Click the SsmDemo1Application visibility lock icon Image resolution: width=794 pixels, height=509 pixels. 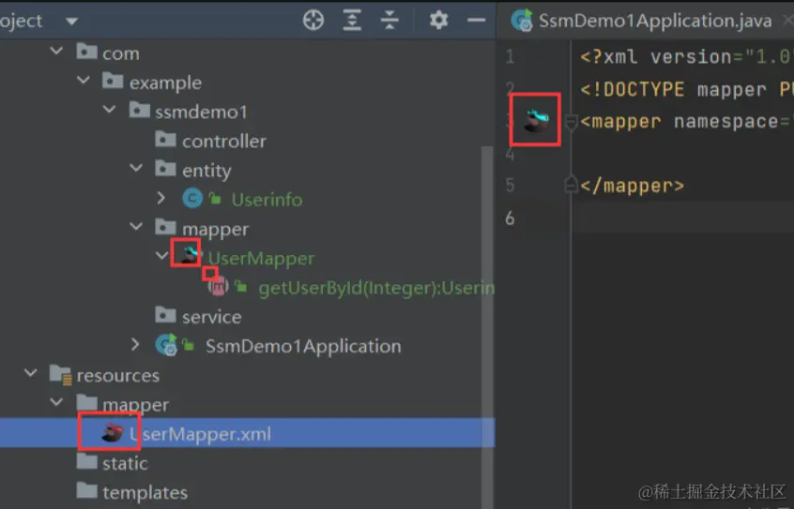[189, 346]
